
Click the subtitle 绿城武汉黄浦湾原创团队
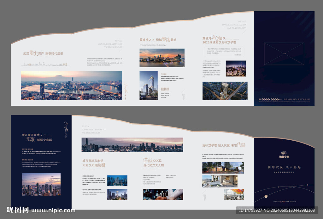pos(284,172)
